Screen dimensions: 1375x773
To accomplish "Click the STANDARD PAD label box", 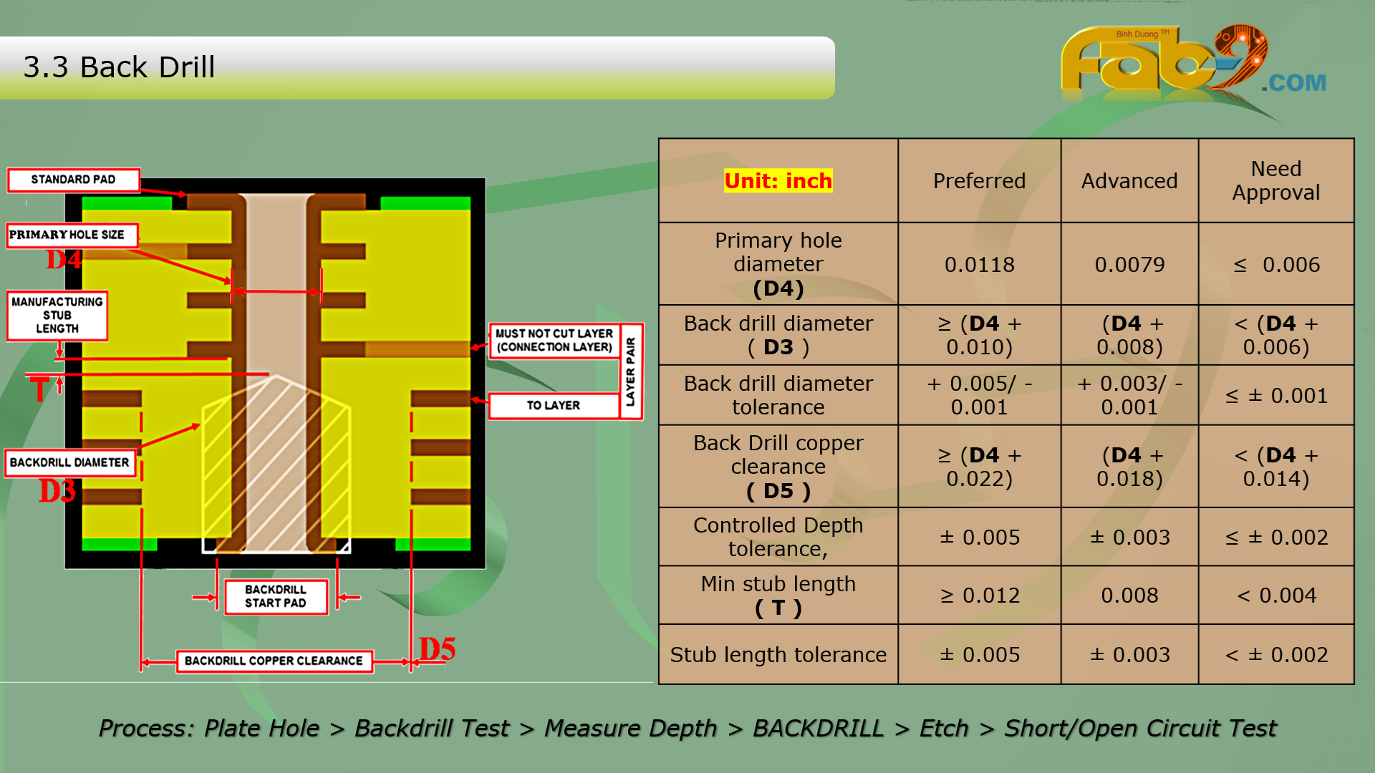I will click(73, 180).
